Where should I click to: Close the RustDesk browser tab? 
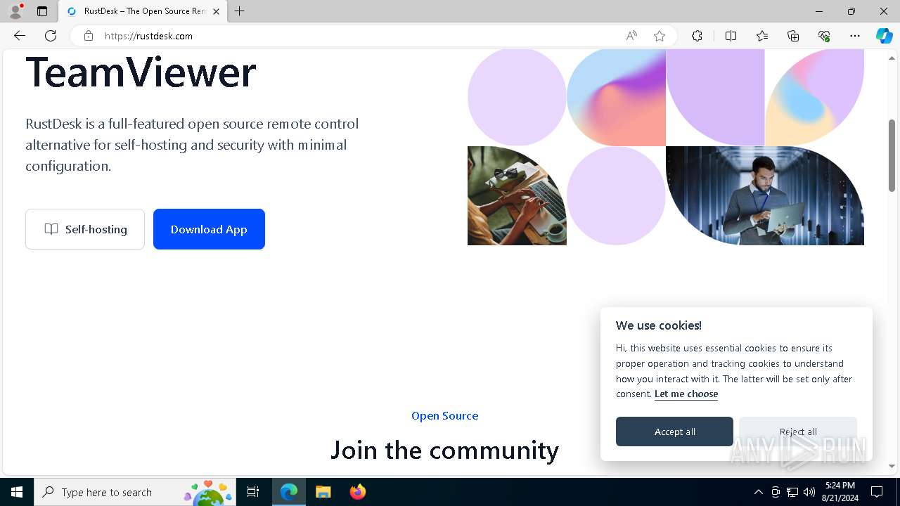coord(217,11)
